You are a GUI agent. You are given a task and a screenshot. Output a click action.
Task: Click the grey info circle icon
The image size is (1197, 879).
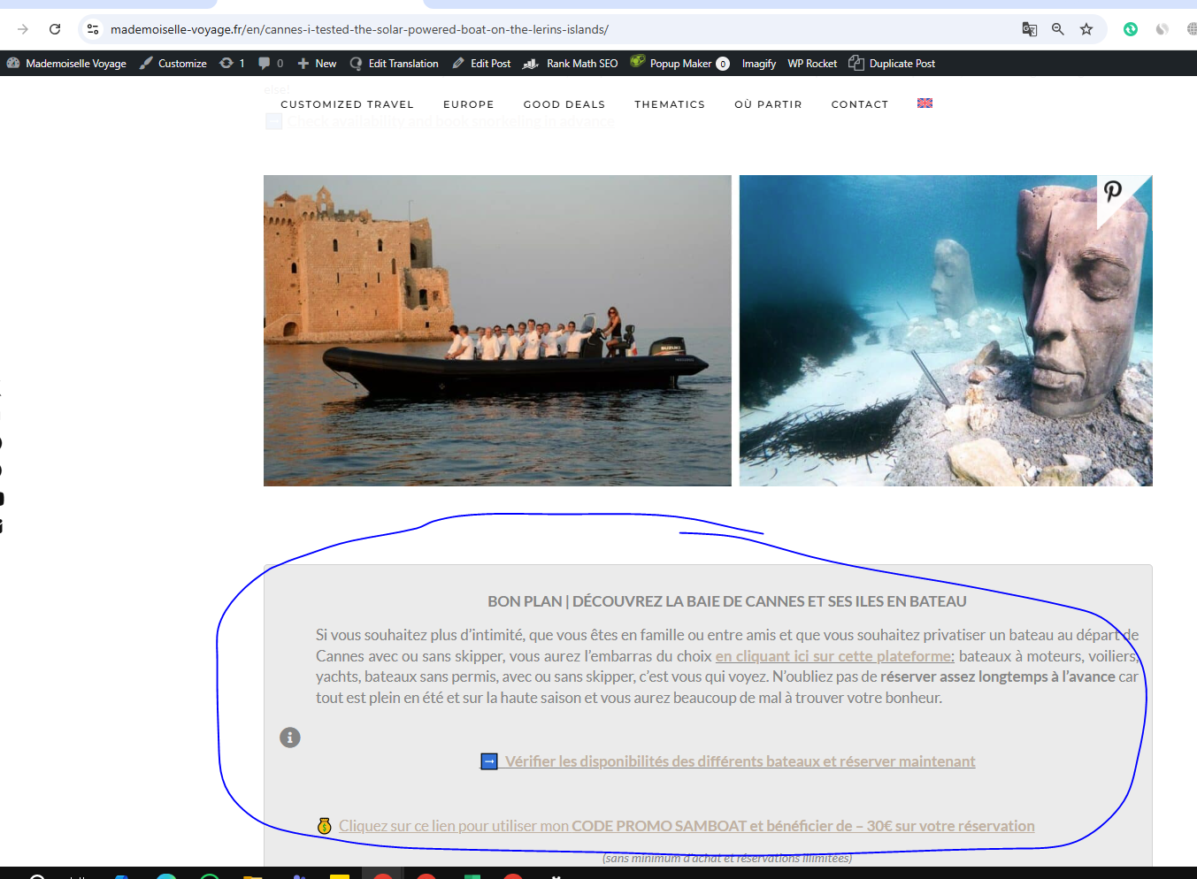(x=290, y=738)
